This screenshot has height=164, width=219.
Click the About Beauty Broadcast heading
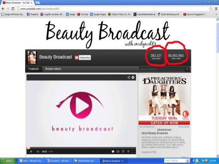point(155,133)
